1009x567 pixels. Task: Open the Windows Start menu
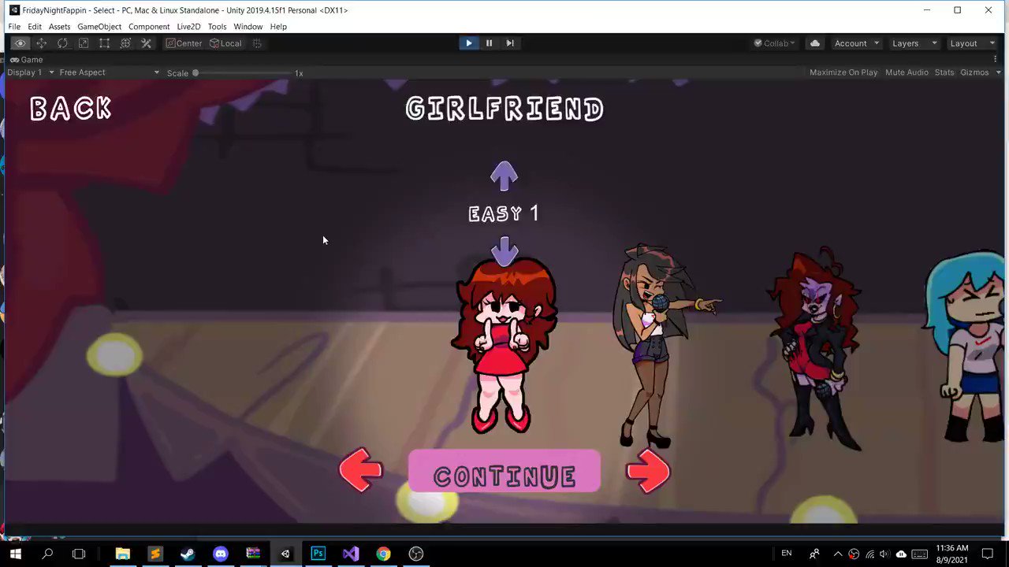[x=15, y=554]
